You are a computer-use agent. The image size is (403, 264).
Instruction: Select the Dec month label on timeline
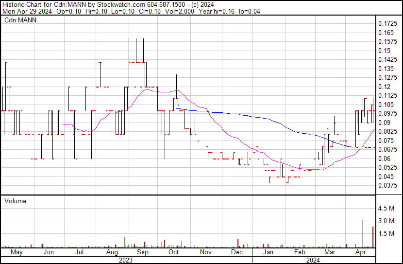point(237,252)
